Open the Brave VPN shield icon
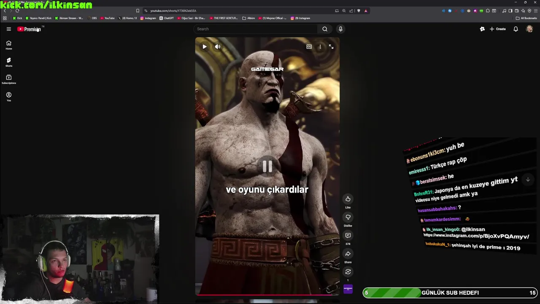Screen dimensions: 540x304 [529, 11]
